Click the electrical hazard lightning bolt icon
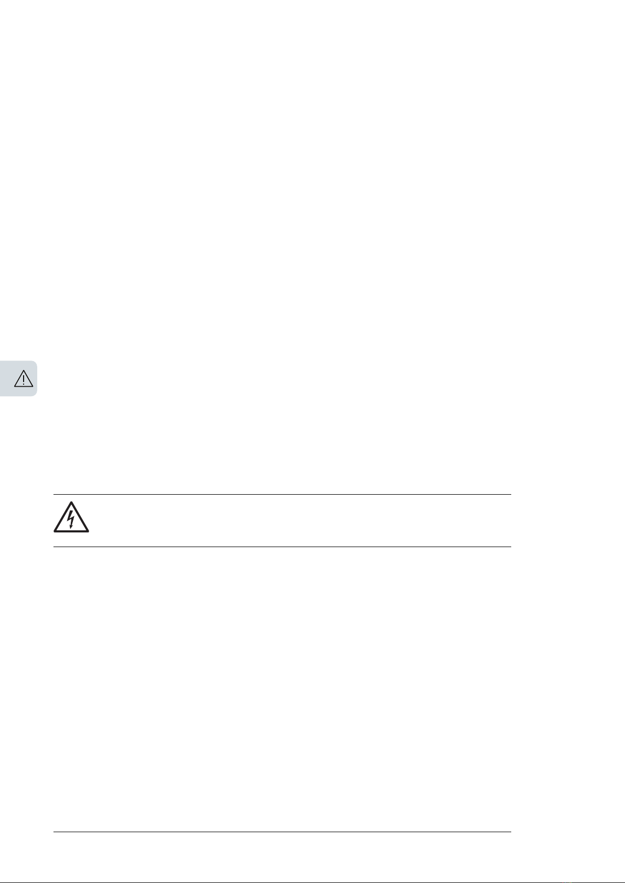Viewport: 625px width, 883px height. [x=71, y=517]
